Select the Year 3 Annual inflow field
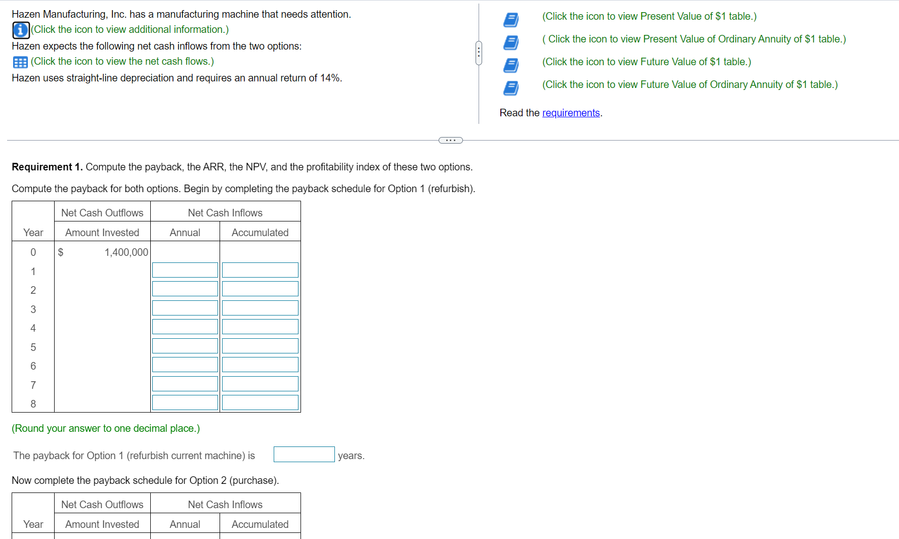This screenshot has width=899, height=539. [x=185, y=308]
